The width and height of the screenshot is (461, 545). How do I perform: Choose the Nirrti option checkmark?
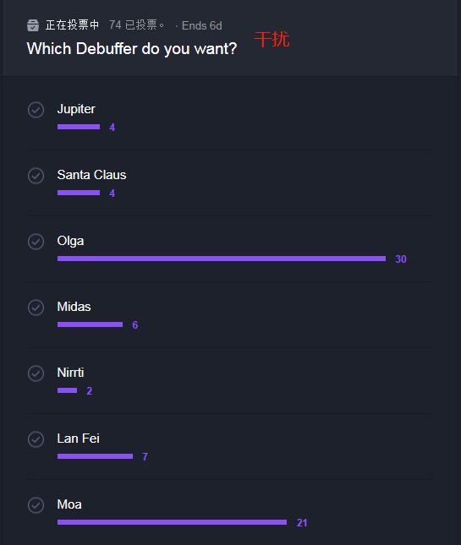36,373
